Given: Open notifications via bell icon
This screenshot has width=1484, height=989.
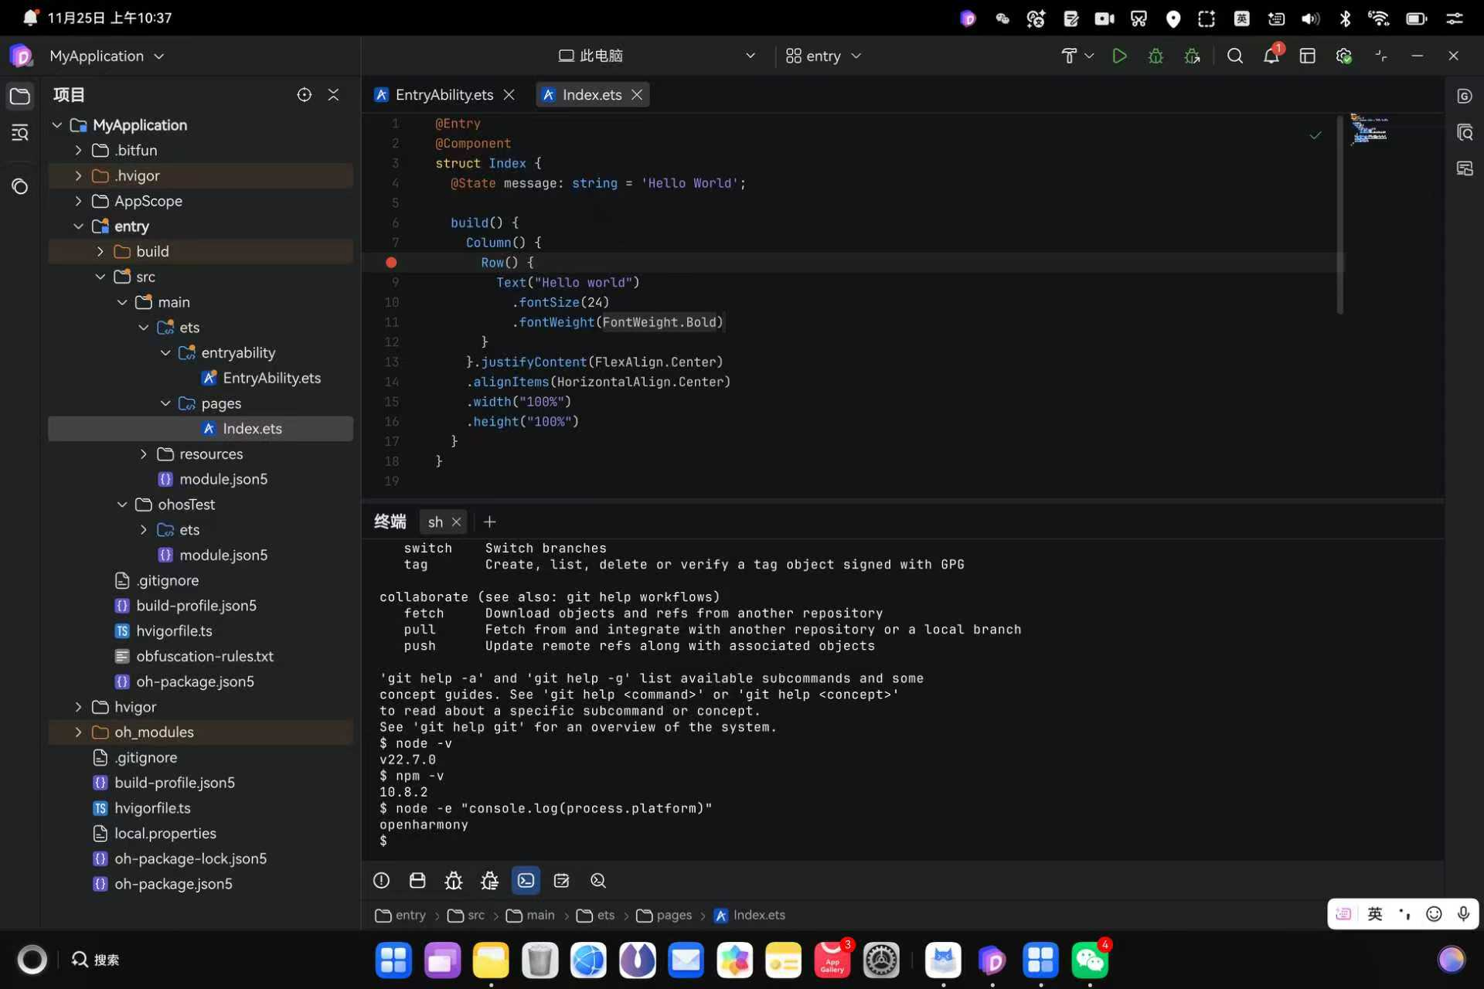Looking at the screenshot, I should pyautogui.click(x=1272, y=56).
